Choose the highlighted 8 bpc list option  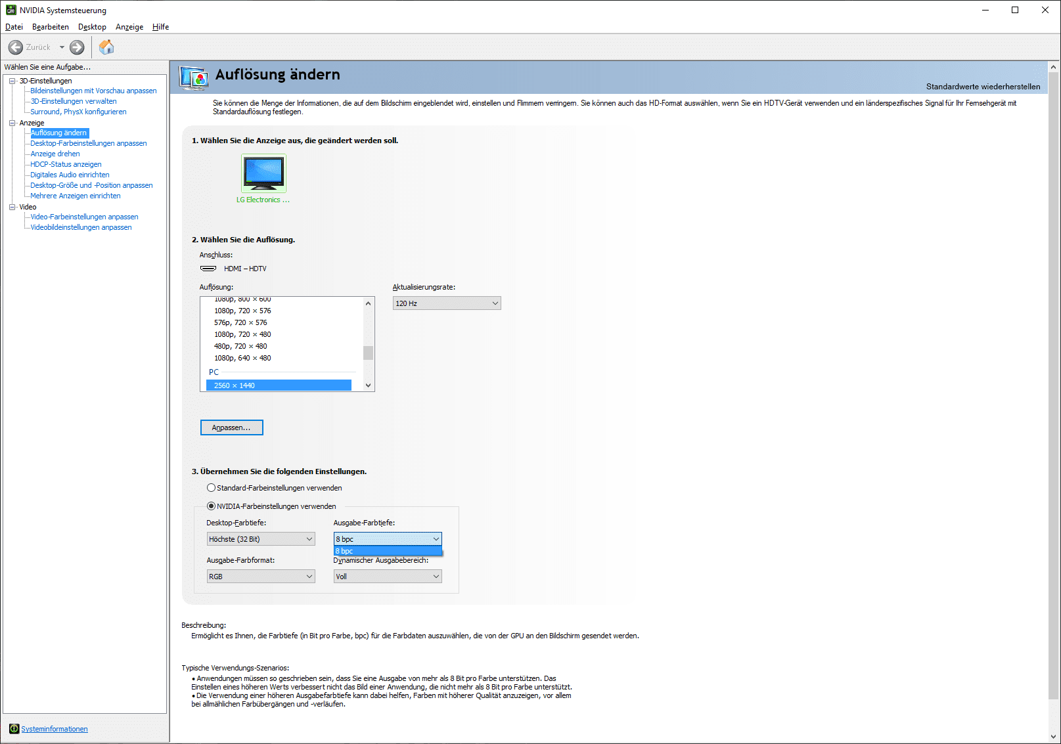[x=388, y=551]
